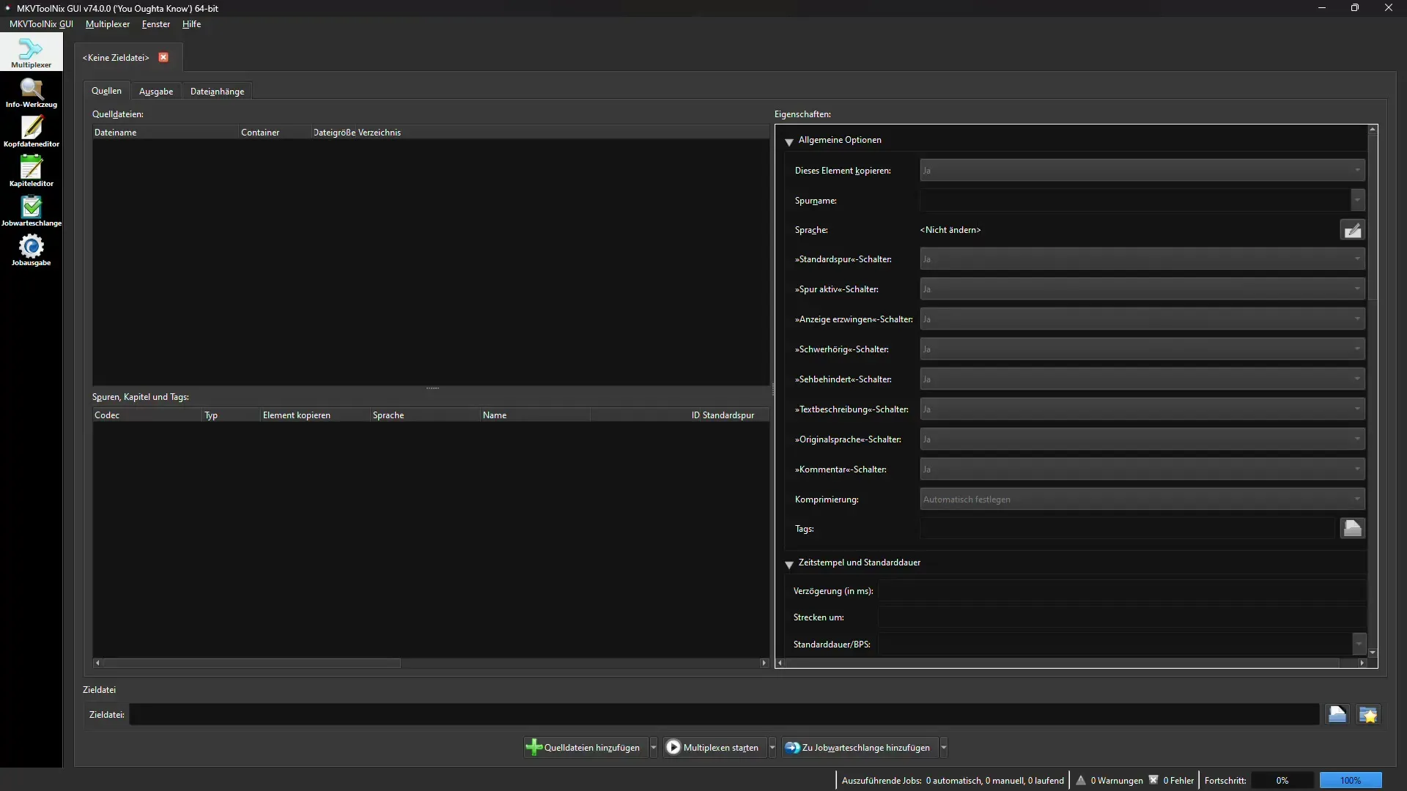
Task: Click the Sprache edit language icon
Action: [x=1352, y=230]
